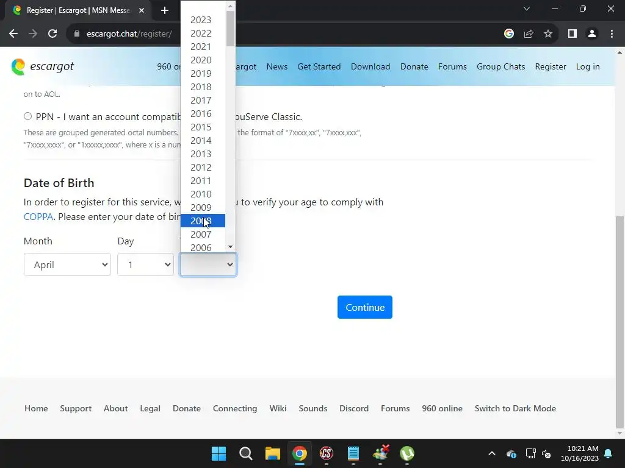Open the Month dropdown showing April
The height and width of the screenshot is (468, 625).
click(x=67, y=264)
